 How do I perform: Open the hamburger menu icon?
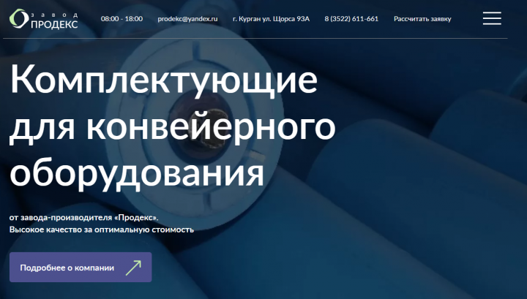(492, 18)
